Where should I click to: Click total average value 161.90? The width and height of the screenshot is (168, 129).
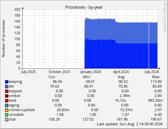click(122, 119)
